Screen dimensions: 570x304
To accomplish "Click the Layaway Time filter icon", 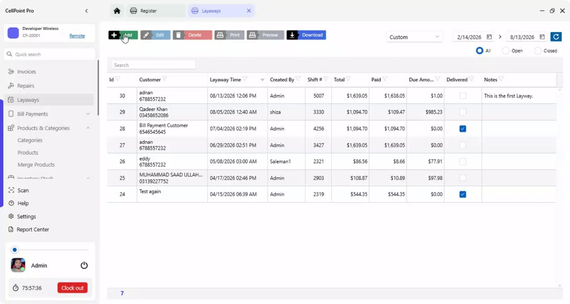I will (x=245, y=79).
